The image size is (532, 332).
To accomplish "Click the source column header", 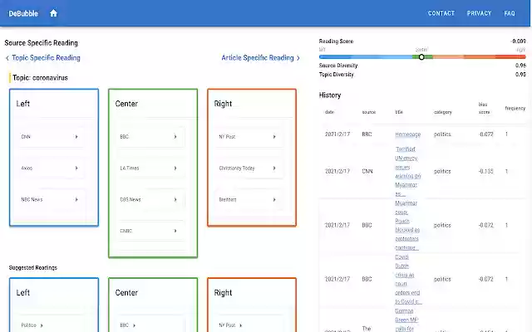I will pyautogui.click(x=369, y=112).
